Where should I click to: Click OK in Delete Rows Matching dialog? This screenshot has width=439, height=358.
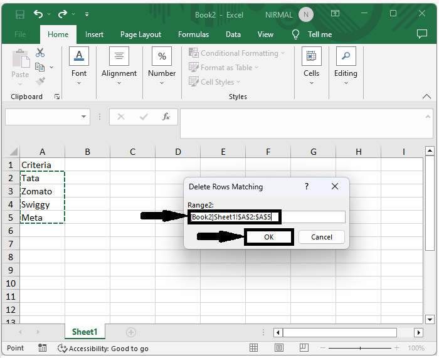pos(269,237)
